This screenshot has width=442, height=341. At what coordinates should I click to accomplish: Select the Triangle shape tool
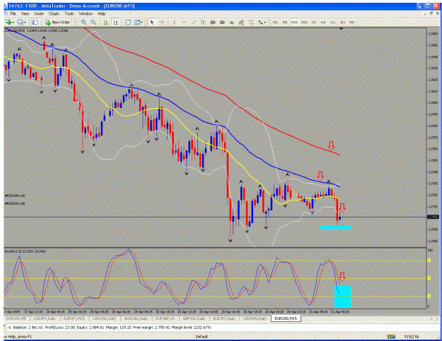[232, 22]
